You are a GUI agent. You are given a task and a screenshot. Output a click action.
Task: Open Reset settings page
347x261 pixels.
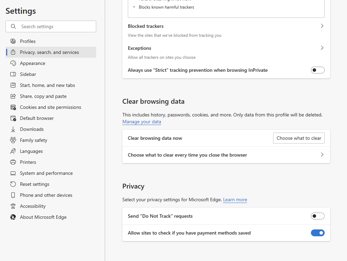click(51, 184)
